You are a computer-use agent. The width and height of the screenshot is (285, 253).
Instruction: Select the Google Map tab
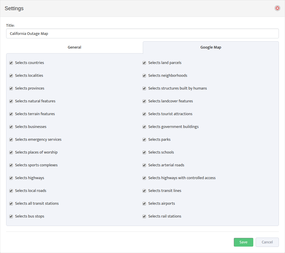click(x=211, y=47)
